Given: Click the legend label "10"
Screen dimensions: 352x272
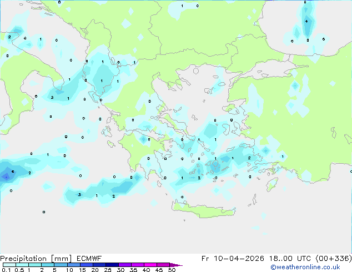Looking at the screenshot, I should (69, 270).
